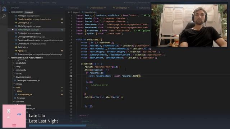Click JS file icon beside Twitch.js
Viewport: 230px width, 129px height.
[x=16, y=47]
